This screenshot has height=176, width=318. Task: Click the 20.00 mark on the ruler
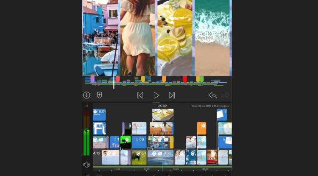pyautogui.click(x=146, y=169)
